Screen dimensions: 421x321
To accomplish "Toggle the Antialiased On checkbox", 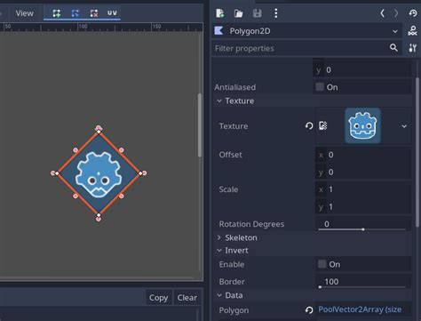I will tap(320, 87).
